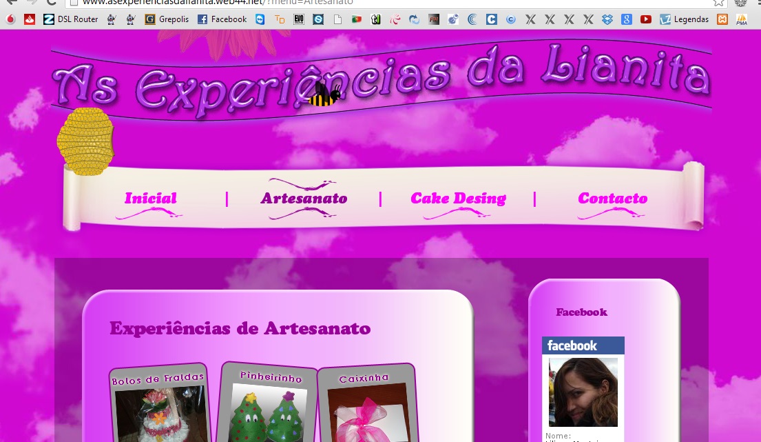Open the TeamViewer bookmark icon
The image size is (761, 442).
260,19
